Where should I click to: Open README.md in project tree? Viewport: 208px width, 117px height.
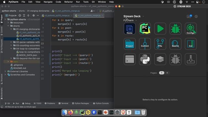[18, 68]
